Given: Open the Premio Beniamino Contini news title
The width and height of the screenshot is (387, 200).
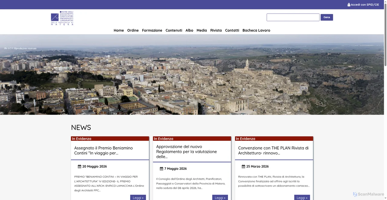Looking at the screenshot, I should click(x=103, y=150).
